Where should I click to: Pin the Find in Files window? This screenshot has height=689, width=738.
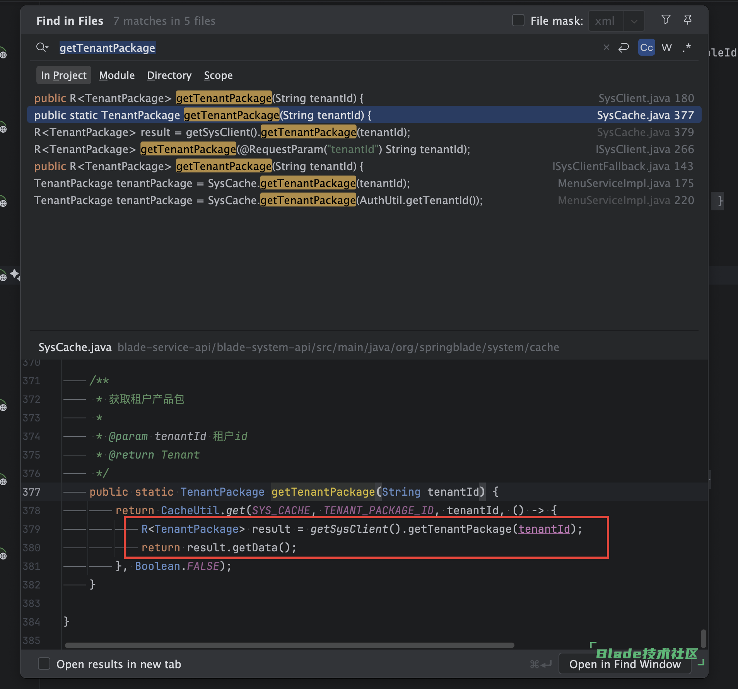pyautogui.click(x=687, y=20)
